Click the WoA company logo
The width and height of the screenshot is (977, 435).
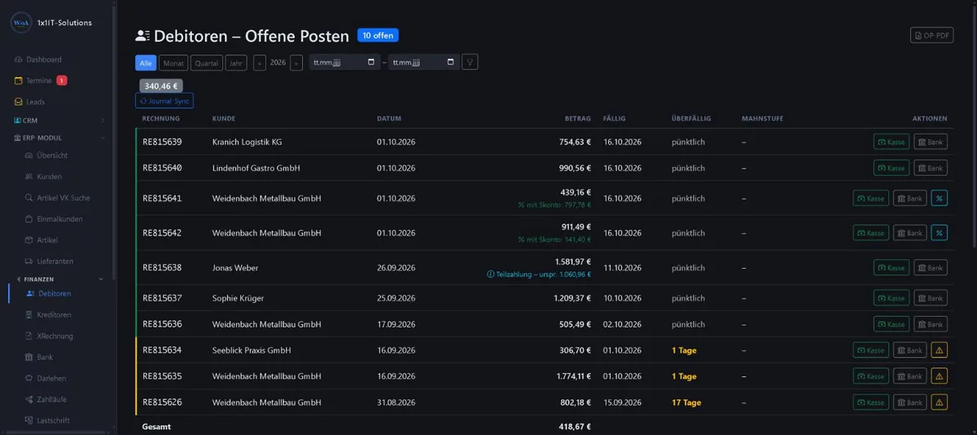pos(21,23)
